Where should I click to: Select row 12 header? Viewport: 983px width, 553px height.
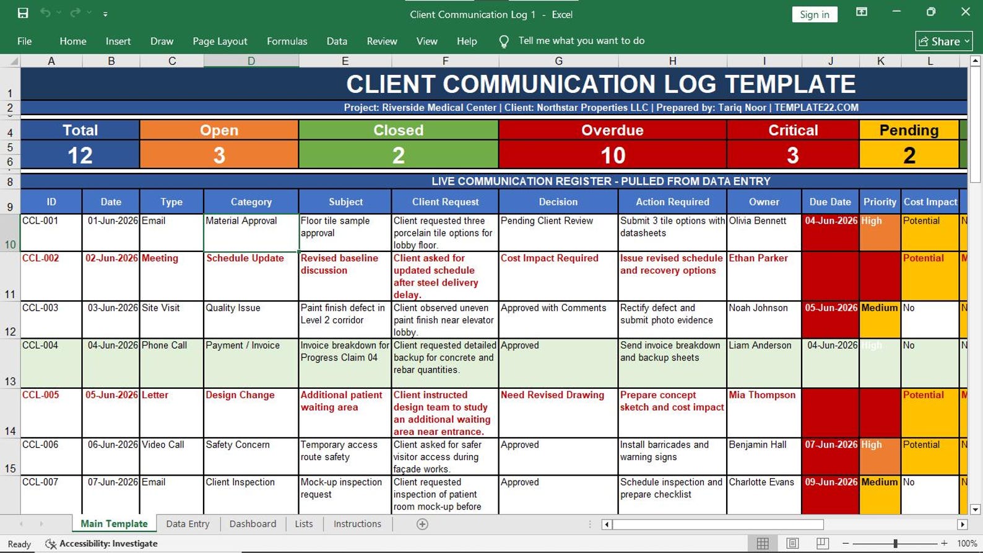[x=10, y=320]
